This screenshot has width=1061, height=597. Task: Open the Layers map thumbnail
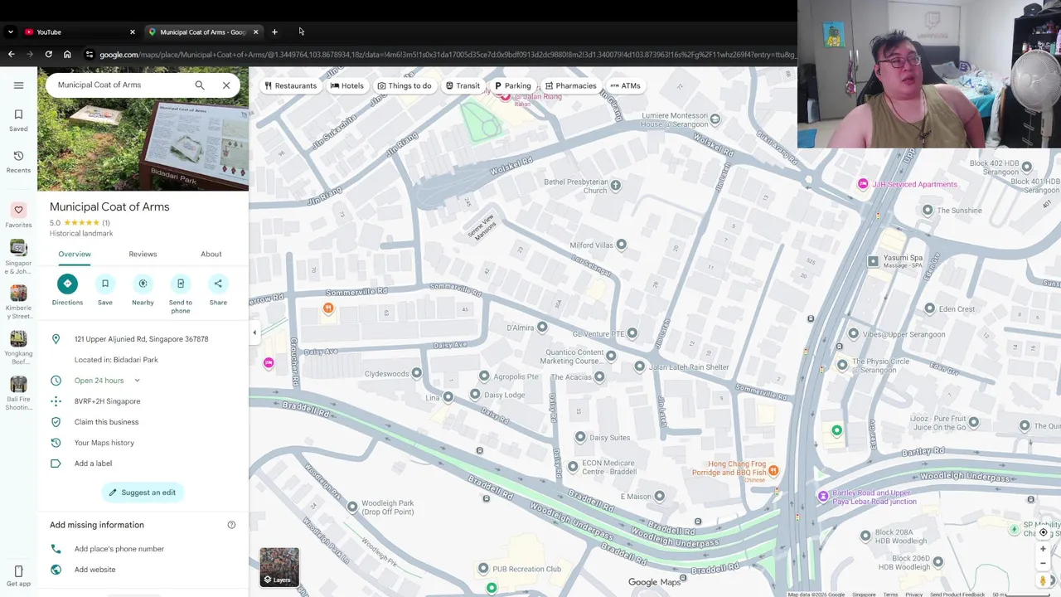pos(279,567)
